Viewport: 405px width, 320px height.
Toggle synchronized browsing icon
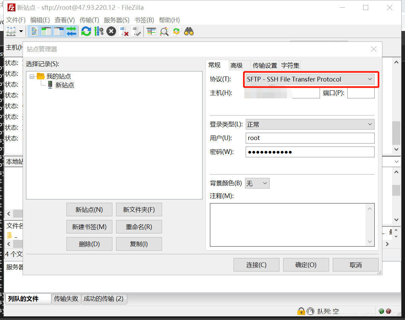pos(176,32)
